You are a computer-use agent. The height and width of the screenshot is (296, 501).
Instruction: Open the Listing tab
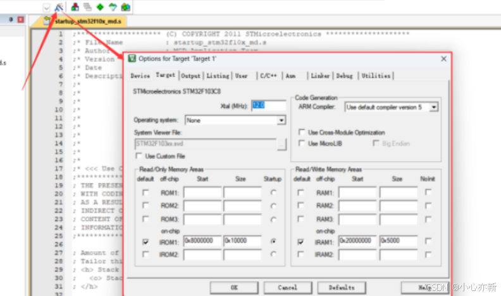(x=218, y=76)
